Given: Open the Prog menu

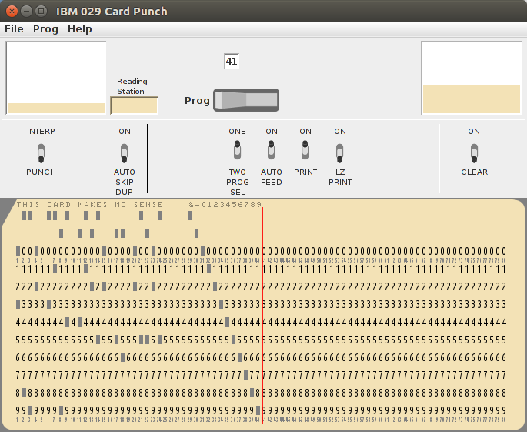Looking at the screenshot, I should pyautogui.click(x=45, y=29).
